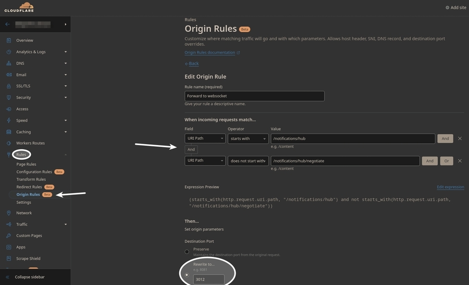Remove the first URI Path condition row
Image resolution: width=469 pixels, height=285 pixels.
[x=460, y=139]
